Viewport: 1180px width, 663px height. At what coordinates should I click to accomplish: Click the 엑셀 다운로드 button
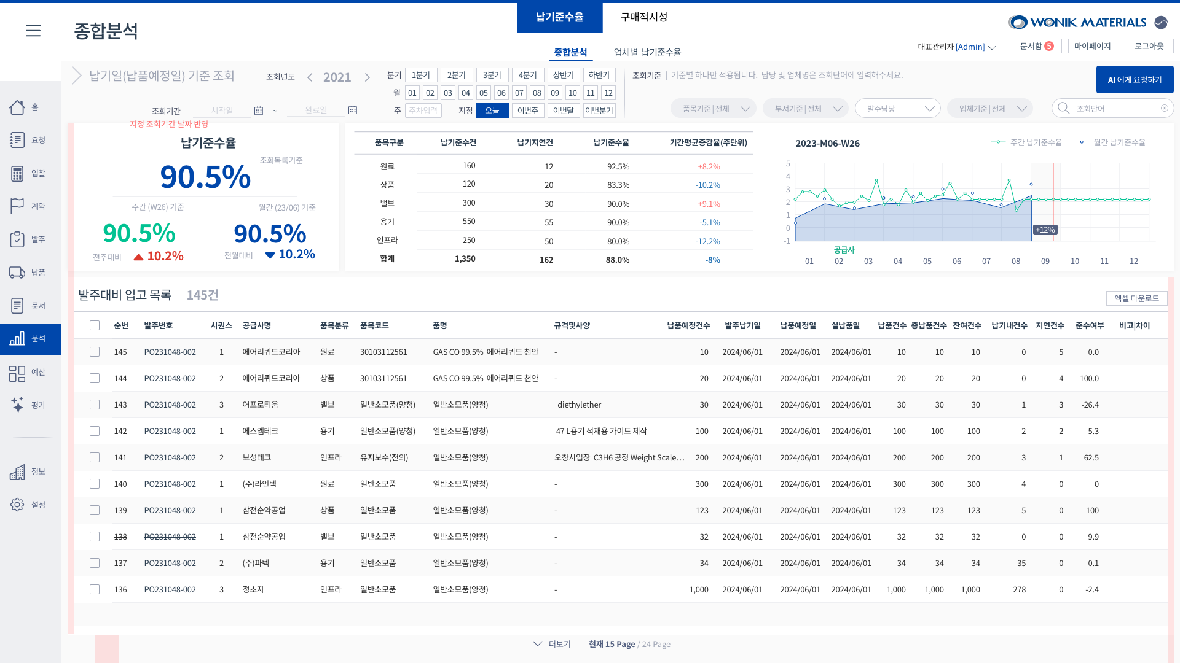tap(1136, 298)
